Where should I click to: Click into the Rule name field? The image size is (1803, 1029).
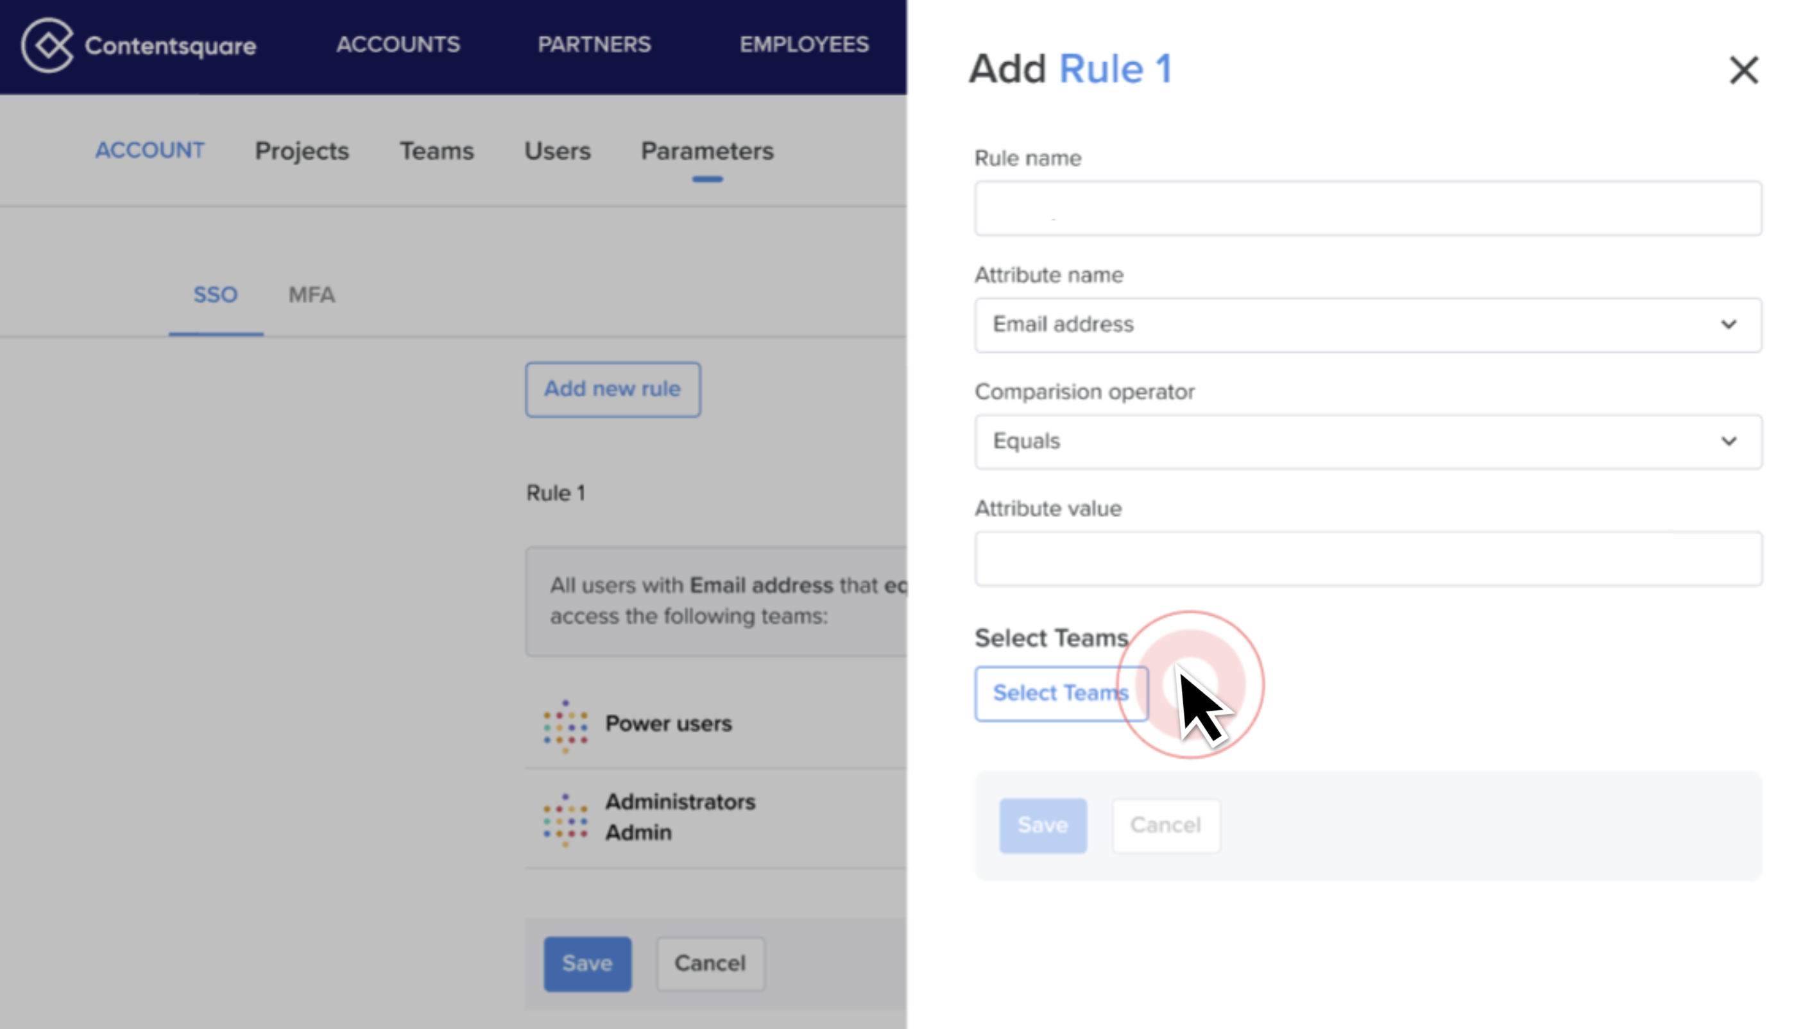pyautogui.click(x=1367, y=208)
